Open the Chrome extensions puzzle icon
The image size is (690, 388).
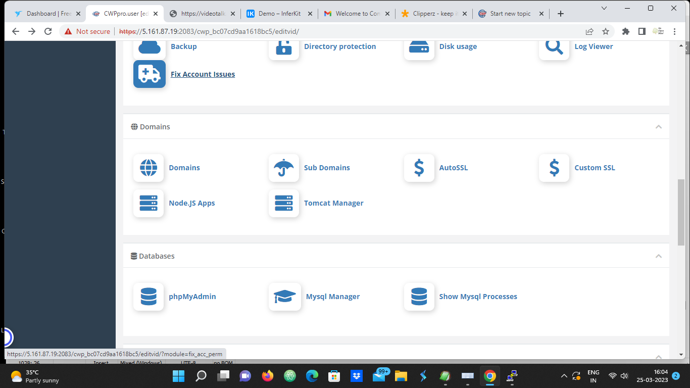point(626,31)
